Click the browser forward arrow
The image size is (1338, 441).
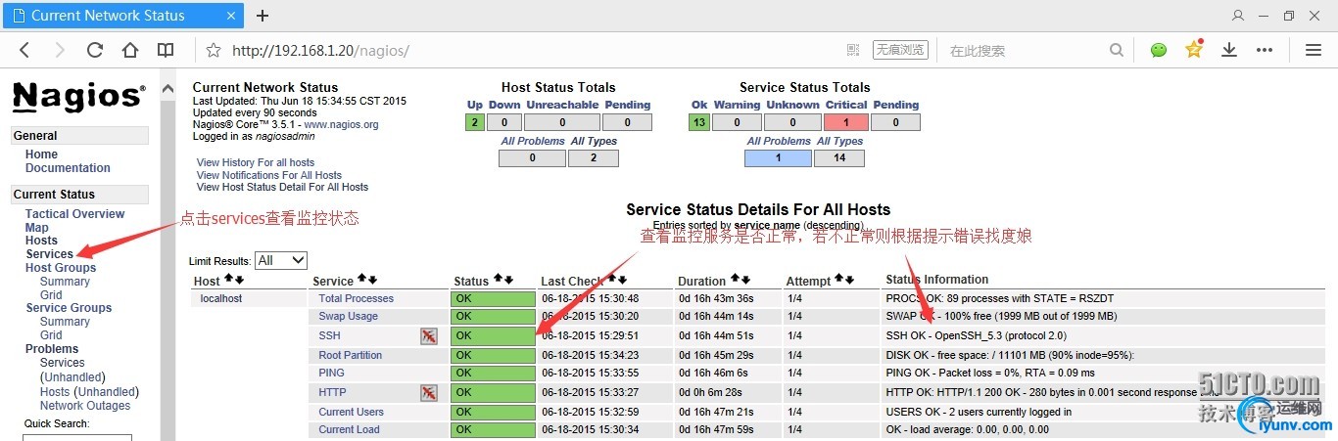click(x=60, y=50)
